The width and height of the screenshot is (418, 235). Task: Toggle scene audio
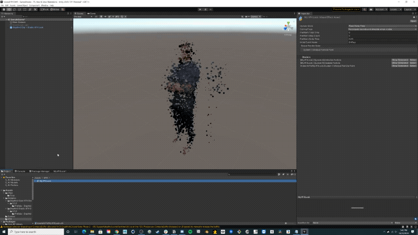[106, 17]
